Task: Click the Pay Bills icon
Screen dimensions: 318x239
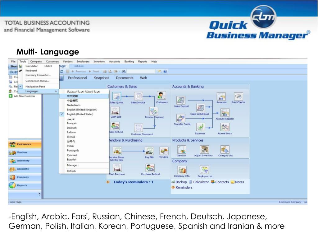Action: (149, 151)
